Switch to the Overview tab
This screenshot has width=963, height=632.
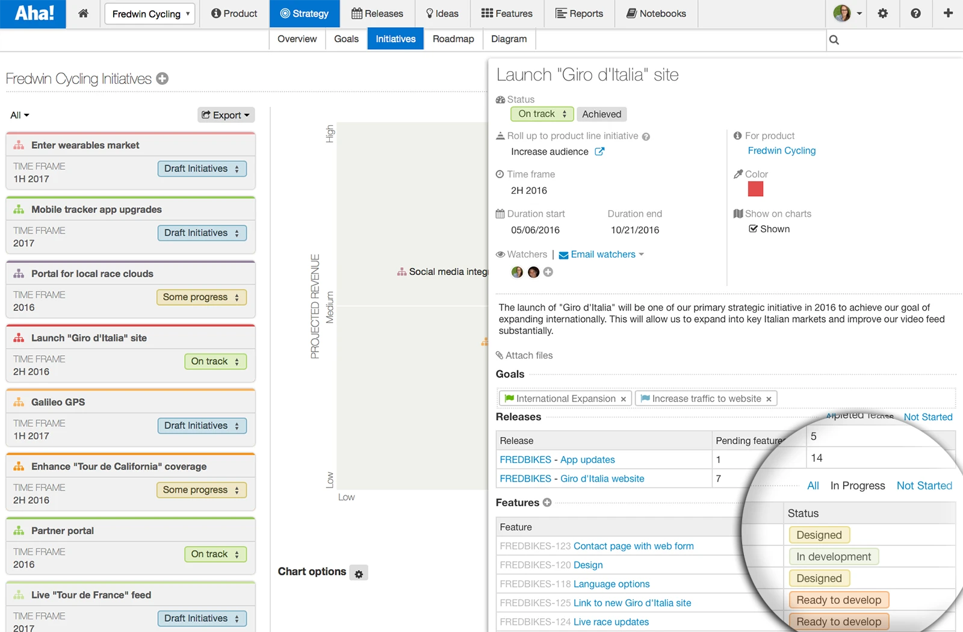[x=297, y=39]
